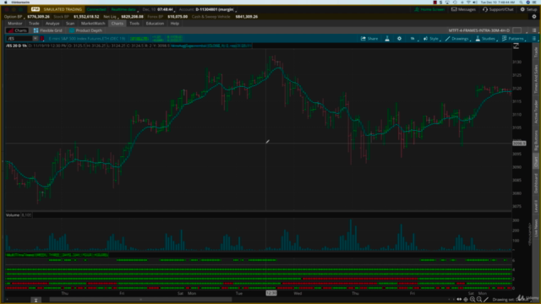The height and width of the screenshot is (304, 541).
Task: Open the menu icon beside grid selector
Action: (534, 30)
